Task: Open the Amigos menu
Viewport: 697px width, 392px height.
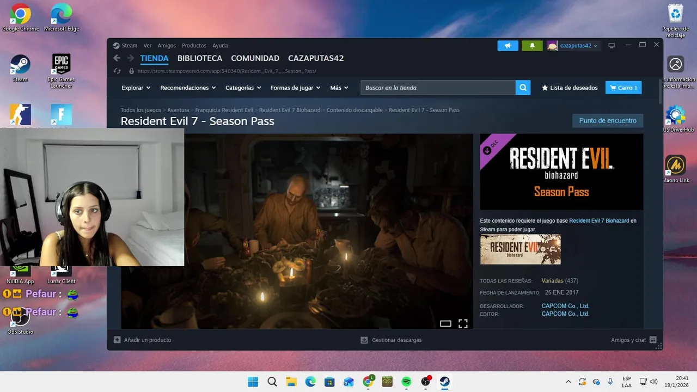Action: (167, 46)
